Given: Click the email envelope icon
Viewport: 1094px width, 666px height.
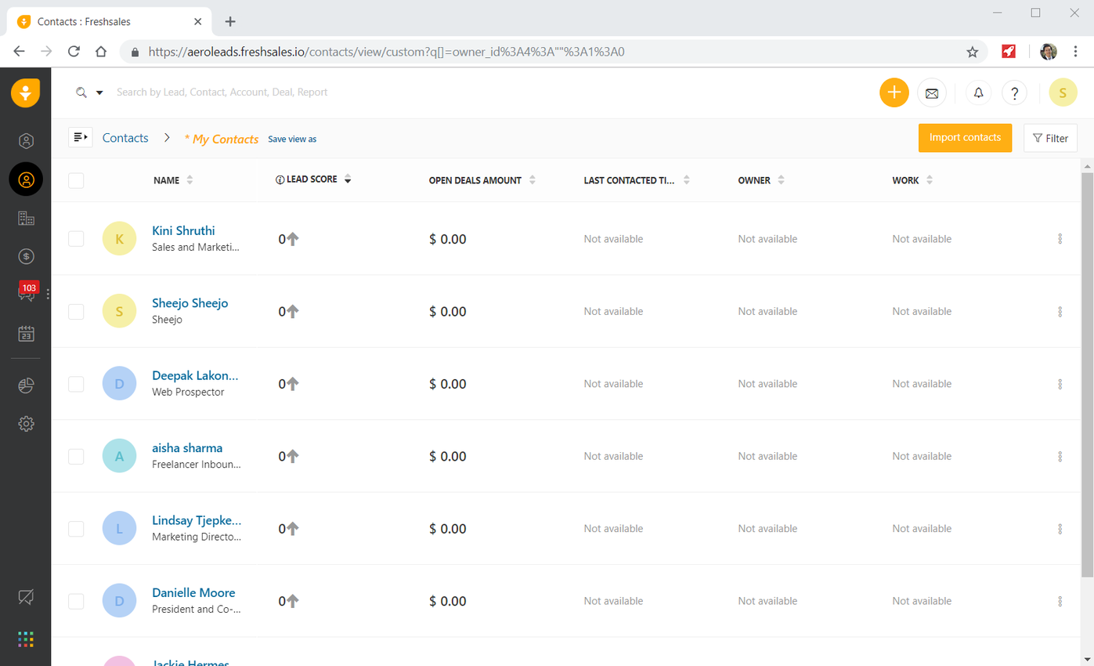Looking at the screenshot, I should coord(932,92).
